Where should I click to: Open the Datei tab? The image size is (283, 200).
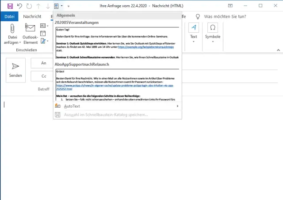[8, 16]
